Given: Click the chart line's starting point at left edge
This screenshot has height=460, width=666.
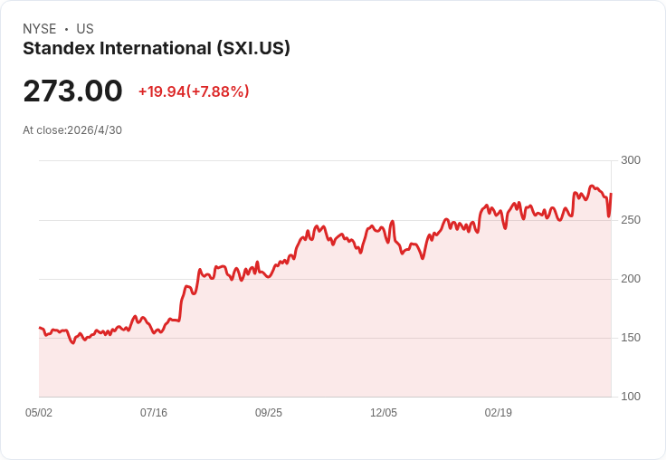Looking at the screenshot, I should pyautogui.click(x=40, y=328).
